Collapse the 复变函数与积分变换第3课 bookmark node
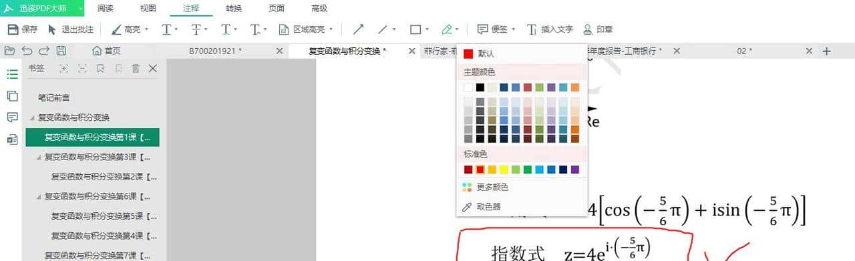The width and height of the screenshot is (855, 261). (39, 158)
